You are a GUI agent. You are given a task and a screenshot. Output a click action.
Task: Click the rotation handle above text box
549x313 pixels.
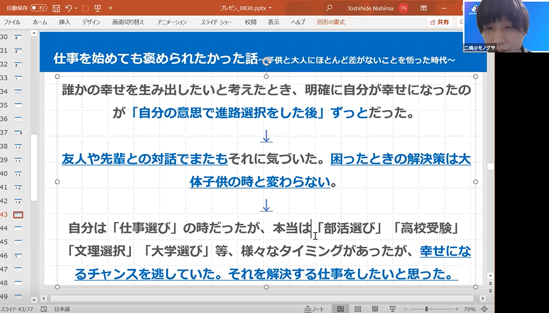click(x=266, y=62)
